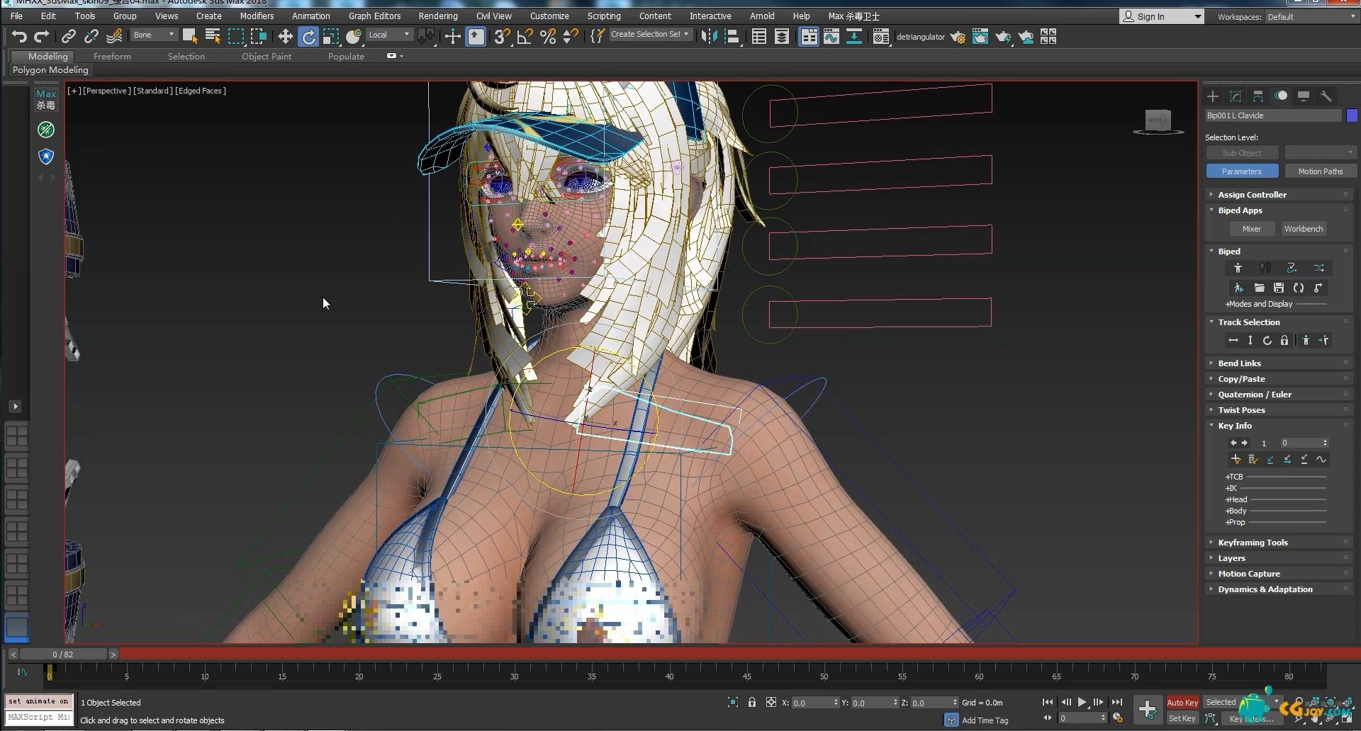This screenshot has height=731, width=1361.
Task: Toggle Auto Key animation mode
Action: [x=1182, y=703]
